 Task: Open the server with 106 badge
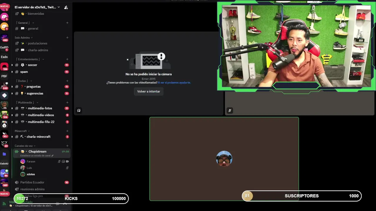pos(4,115)
